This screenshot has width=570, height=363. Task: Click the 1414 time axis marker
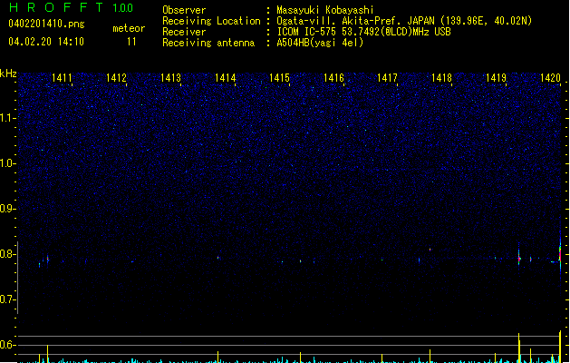point(225,78)
